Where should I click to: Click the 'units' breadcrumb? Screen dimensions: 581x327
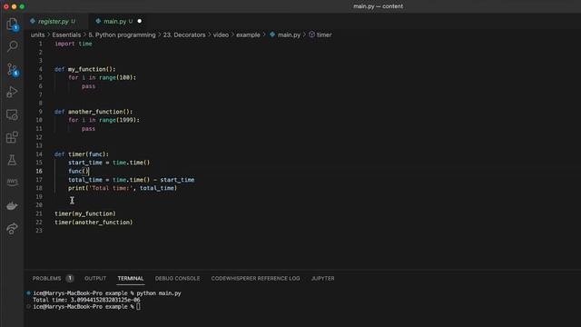[x=38, y=35]
